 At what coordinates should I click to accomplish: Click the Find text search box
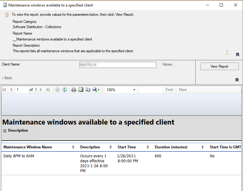click(x=151, y=90)
